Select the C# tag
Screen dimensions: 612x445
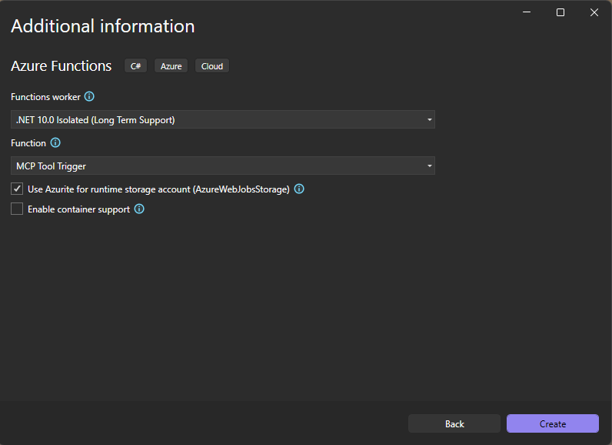click(135, 66)
